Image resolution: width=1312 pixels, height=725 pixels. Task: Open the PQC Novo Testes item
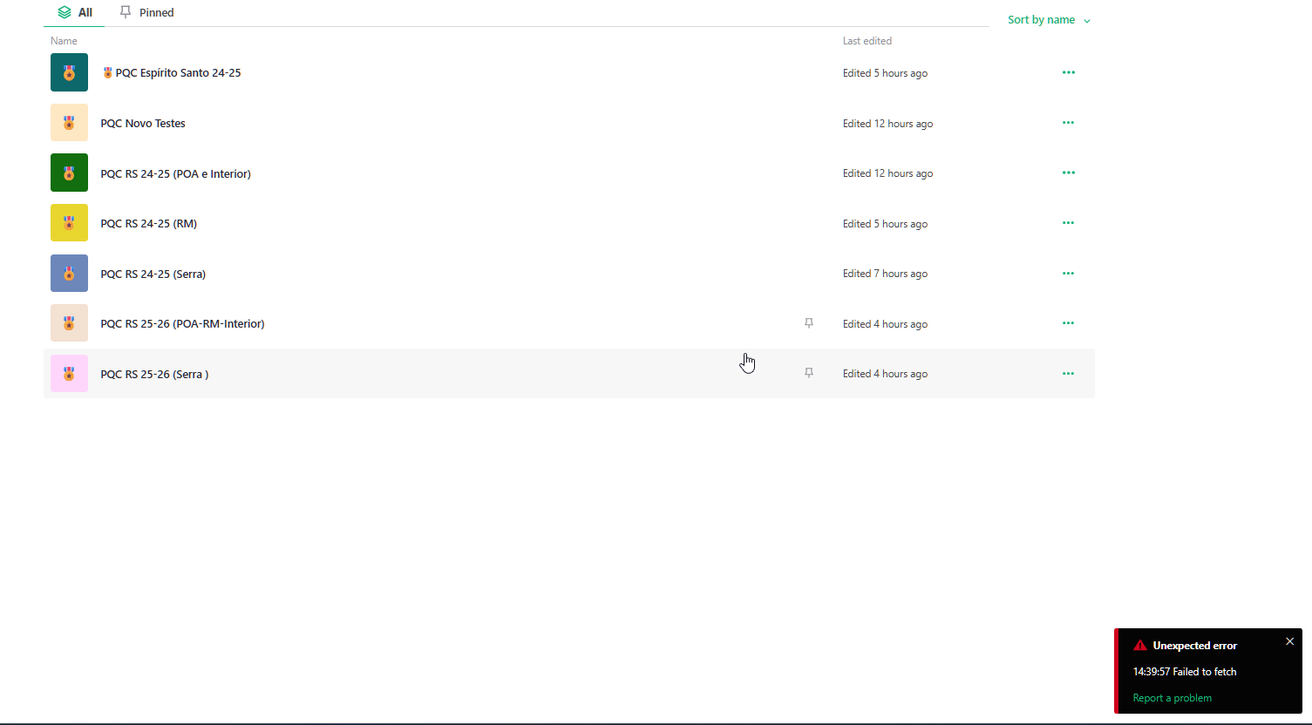click(x=143, y=124)
